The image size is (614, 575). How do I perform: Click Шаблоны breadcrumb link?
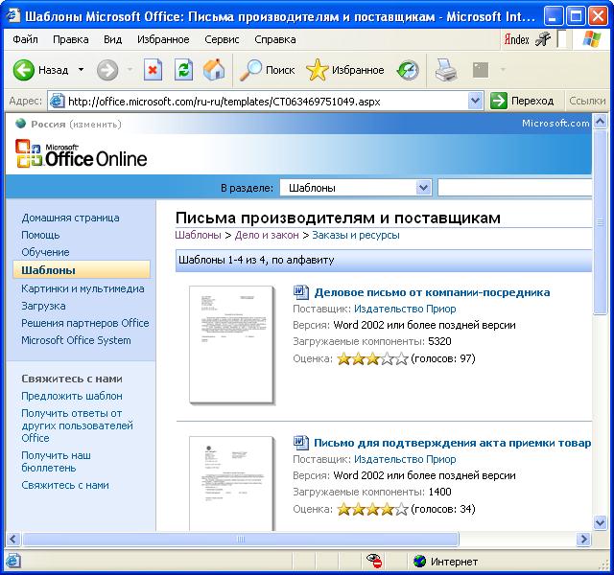point(198,235)
